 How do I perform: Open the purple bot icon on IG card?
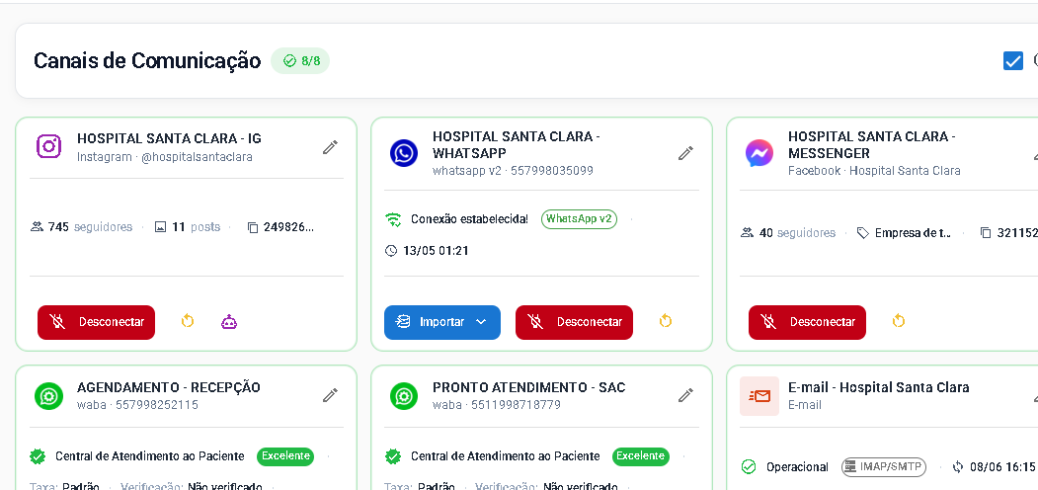[x=229, y=322]
